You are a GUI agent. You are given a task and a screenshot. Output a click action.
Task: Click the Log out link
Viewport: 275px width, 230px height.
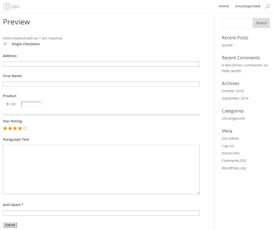(228, 146)
